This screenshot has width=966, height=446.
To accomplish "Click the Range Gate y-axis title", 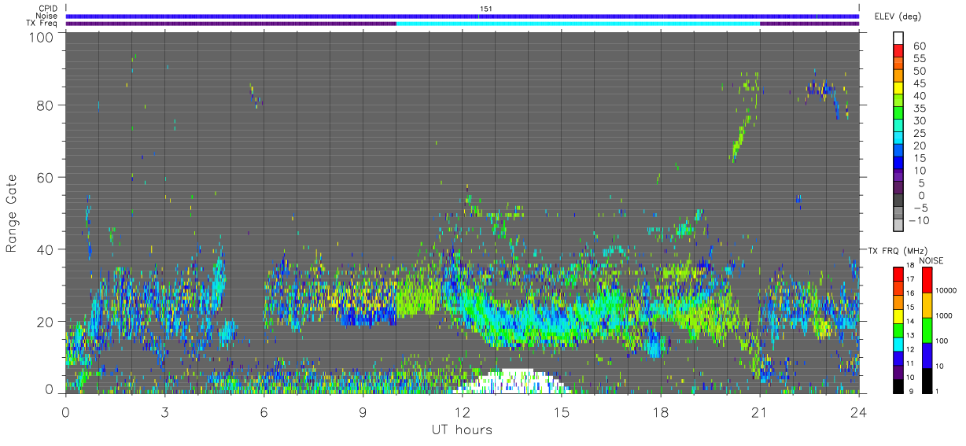I will [13, 214].
